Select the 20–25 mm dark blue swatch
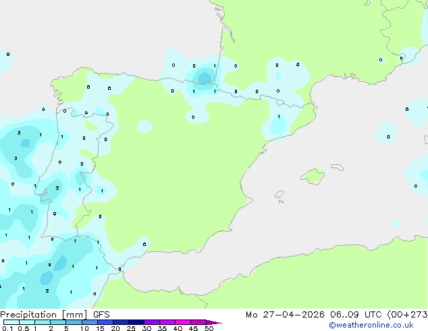Viewport: 428px width, 331px height. tap(120, 322)
